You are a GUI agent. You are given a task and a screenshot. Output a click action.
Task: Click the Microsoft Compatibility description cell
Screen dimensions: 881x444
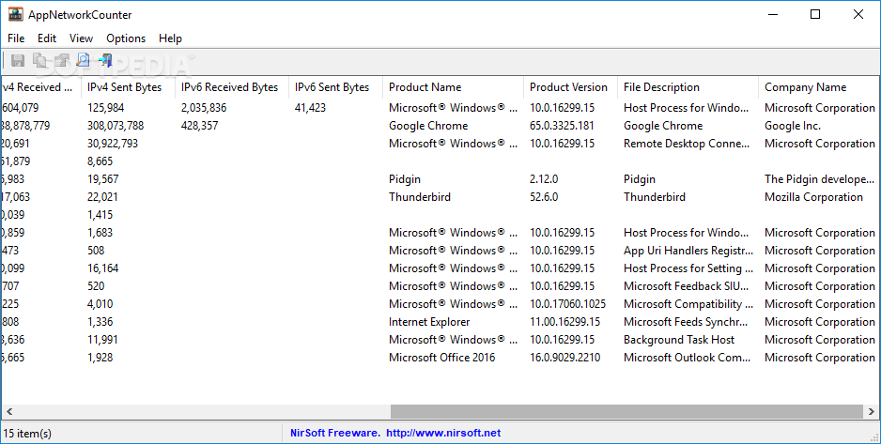(x=688, y=304)
